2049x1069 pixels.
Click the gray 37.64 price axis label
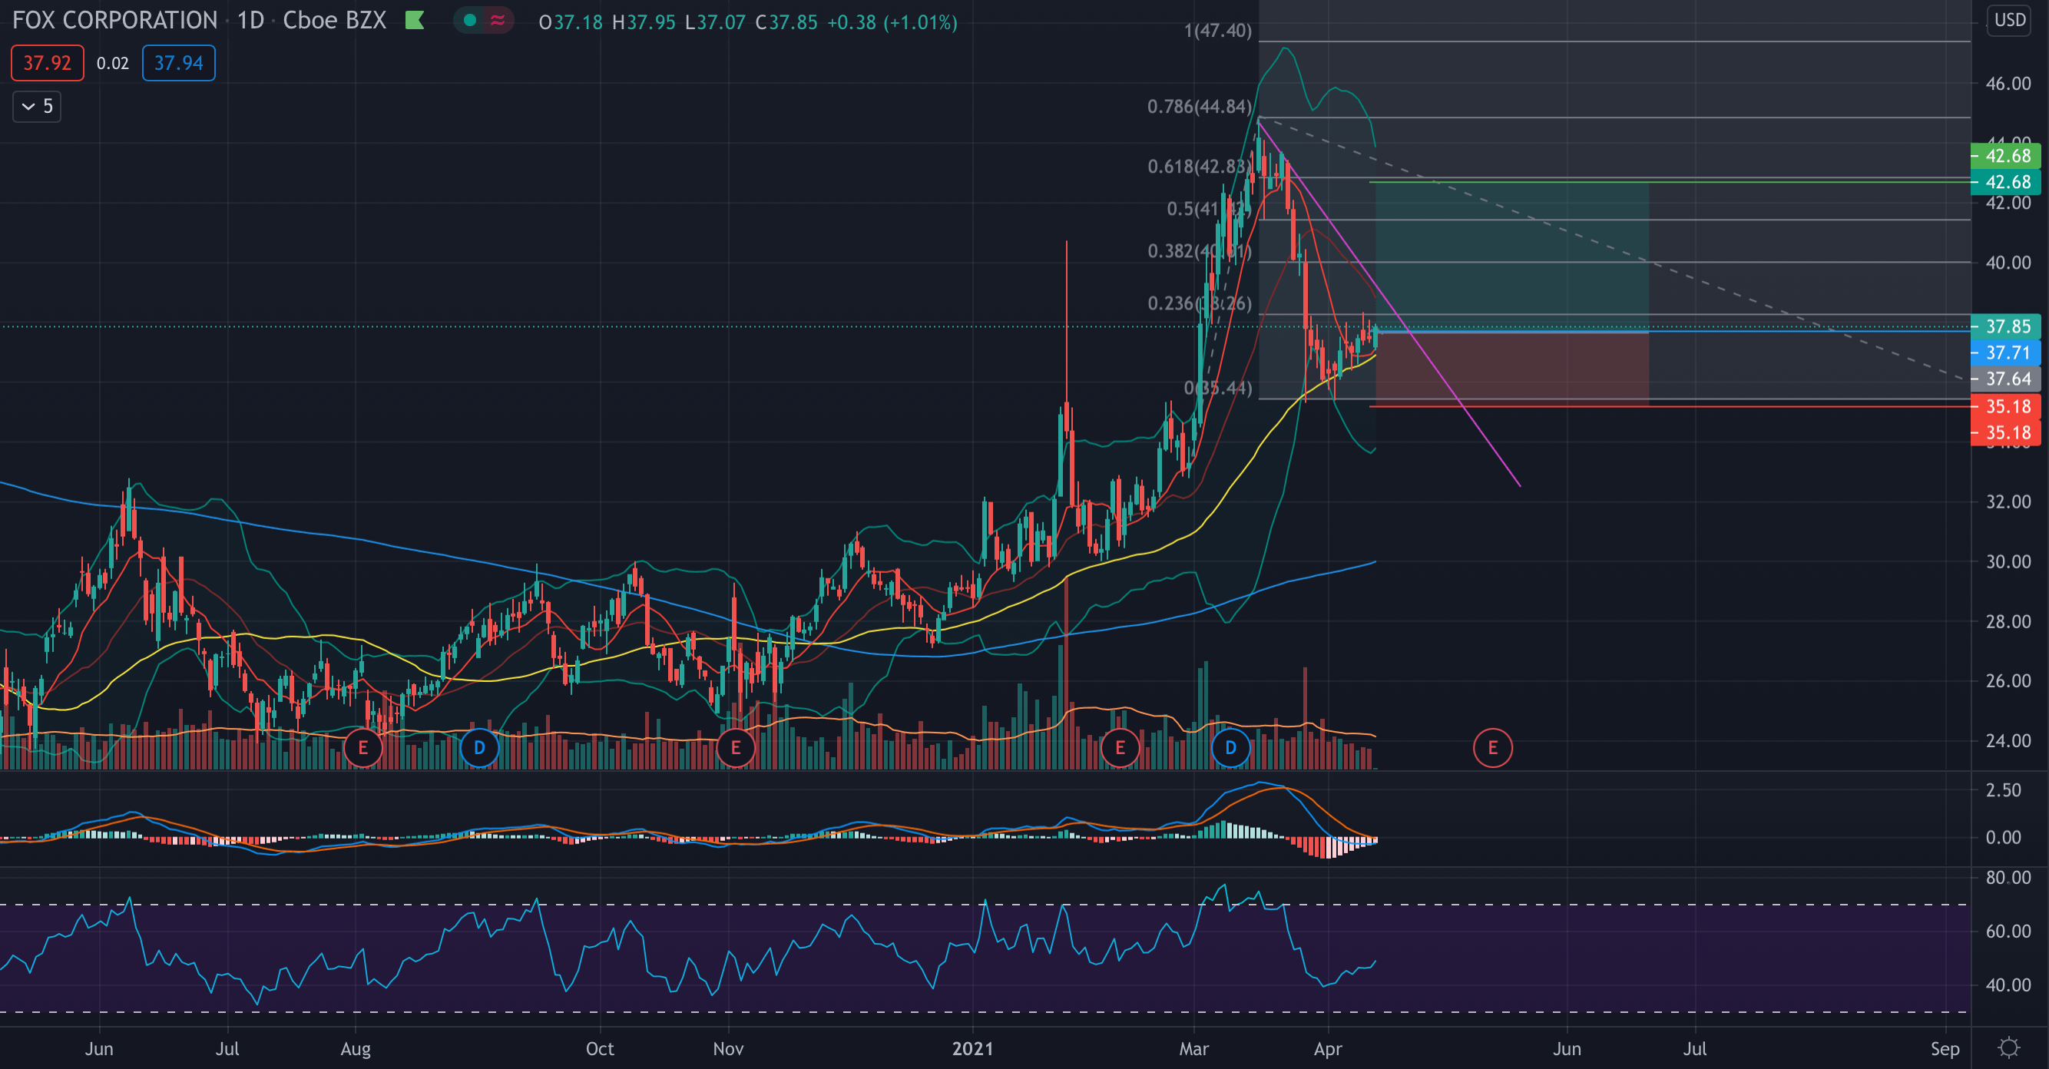pyautogui.click(x=2006, y=379)
